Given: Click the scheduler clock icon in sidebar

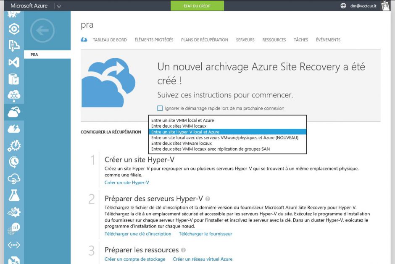Looking at the screenshot, I should (x=14, y=162).
